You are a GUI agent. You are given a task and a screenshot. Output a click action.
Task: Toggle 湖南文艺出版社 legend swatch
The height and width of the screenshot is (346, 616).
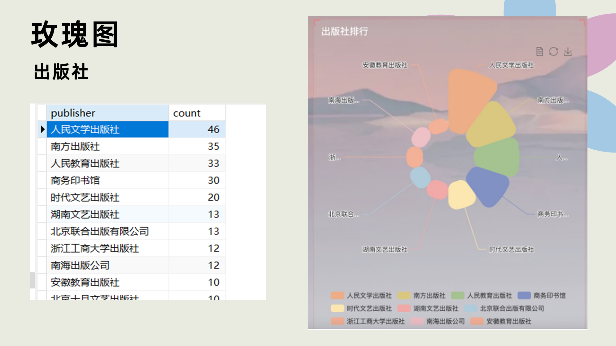pyautogui.click(x=404, y=308)
